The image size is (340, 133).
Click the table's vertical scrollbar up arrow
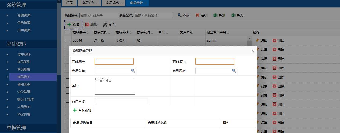click(250, 39)
